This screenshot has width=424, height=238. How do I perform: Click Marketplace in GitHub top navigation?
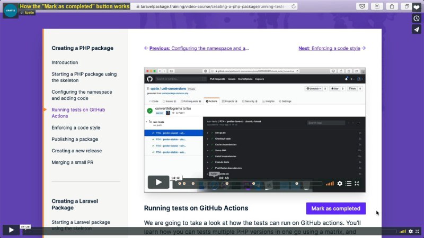[x=245, y=79]
